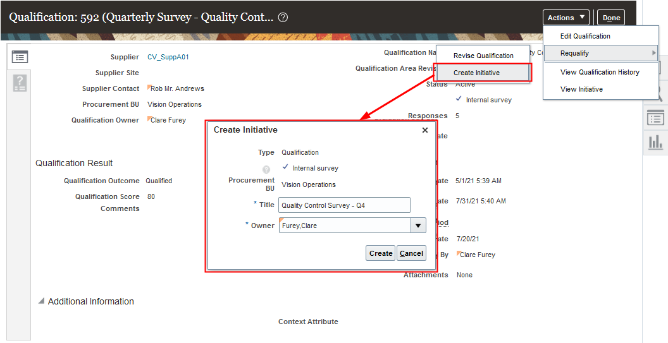Open the Actions dropdown menu

click(x=566, y=18)
